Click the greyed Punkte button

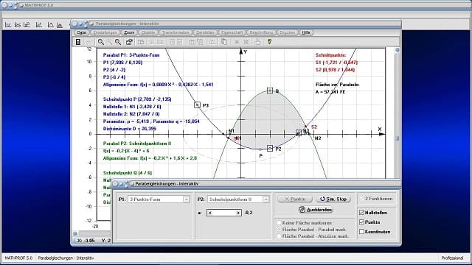(x=295, y=199)
